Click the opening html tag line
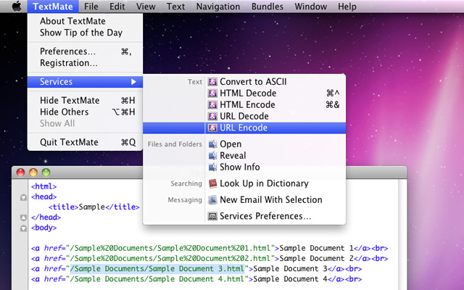464x290 pixels. tap(43, 186)
